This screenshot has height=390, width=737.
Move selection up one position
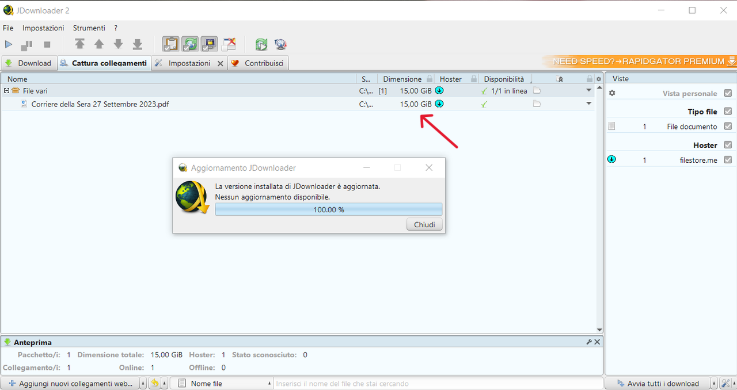click(99, 44)
